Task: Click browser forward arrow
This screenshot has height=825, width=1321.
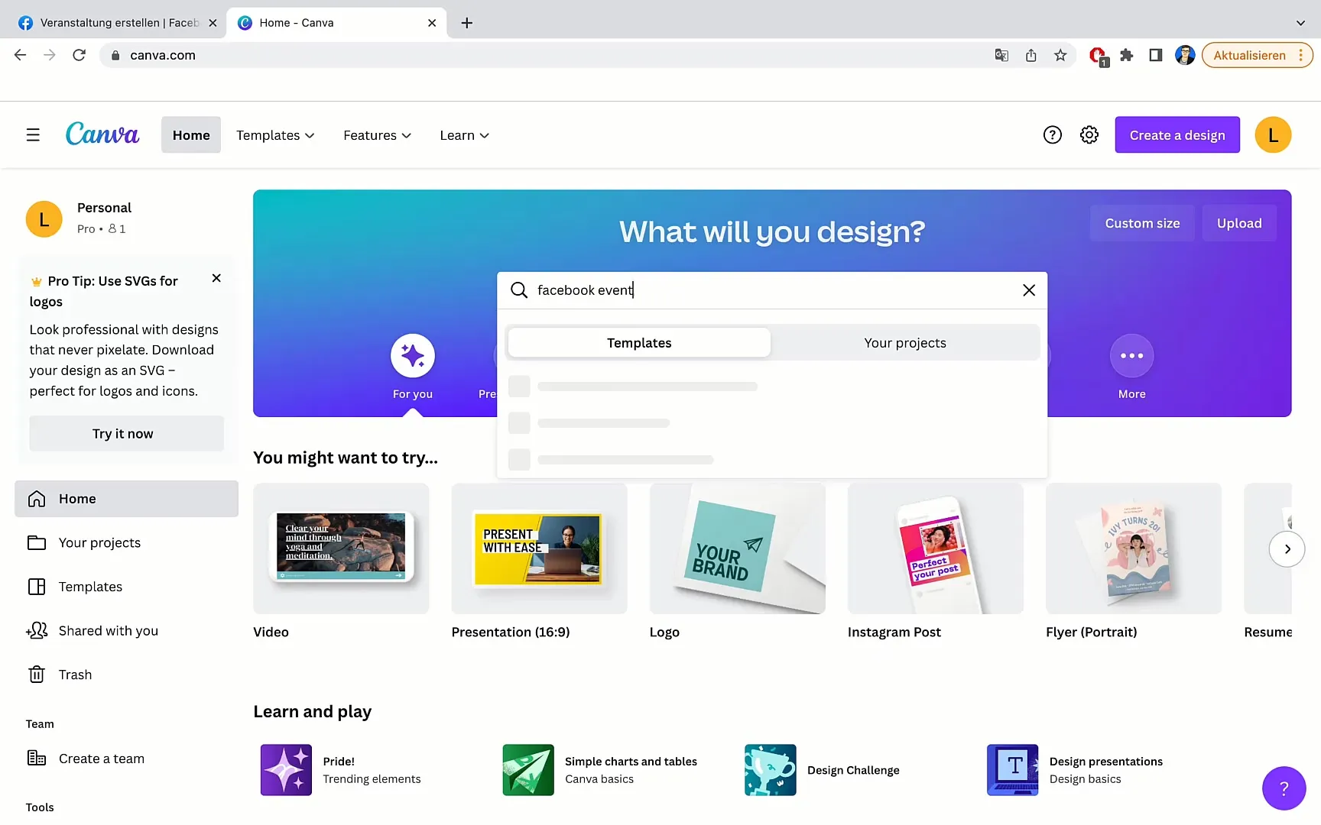Action: click(50, 55)
